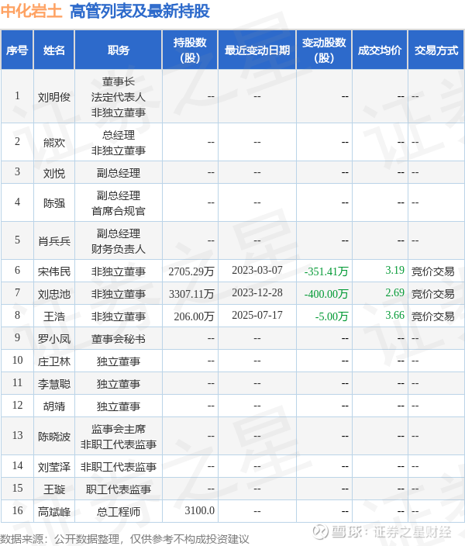Select the name 李慧聪 in the table
This screenshot has width=465, height=546.
click(x=54, y=384)
